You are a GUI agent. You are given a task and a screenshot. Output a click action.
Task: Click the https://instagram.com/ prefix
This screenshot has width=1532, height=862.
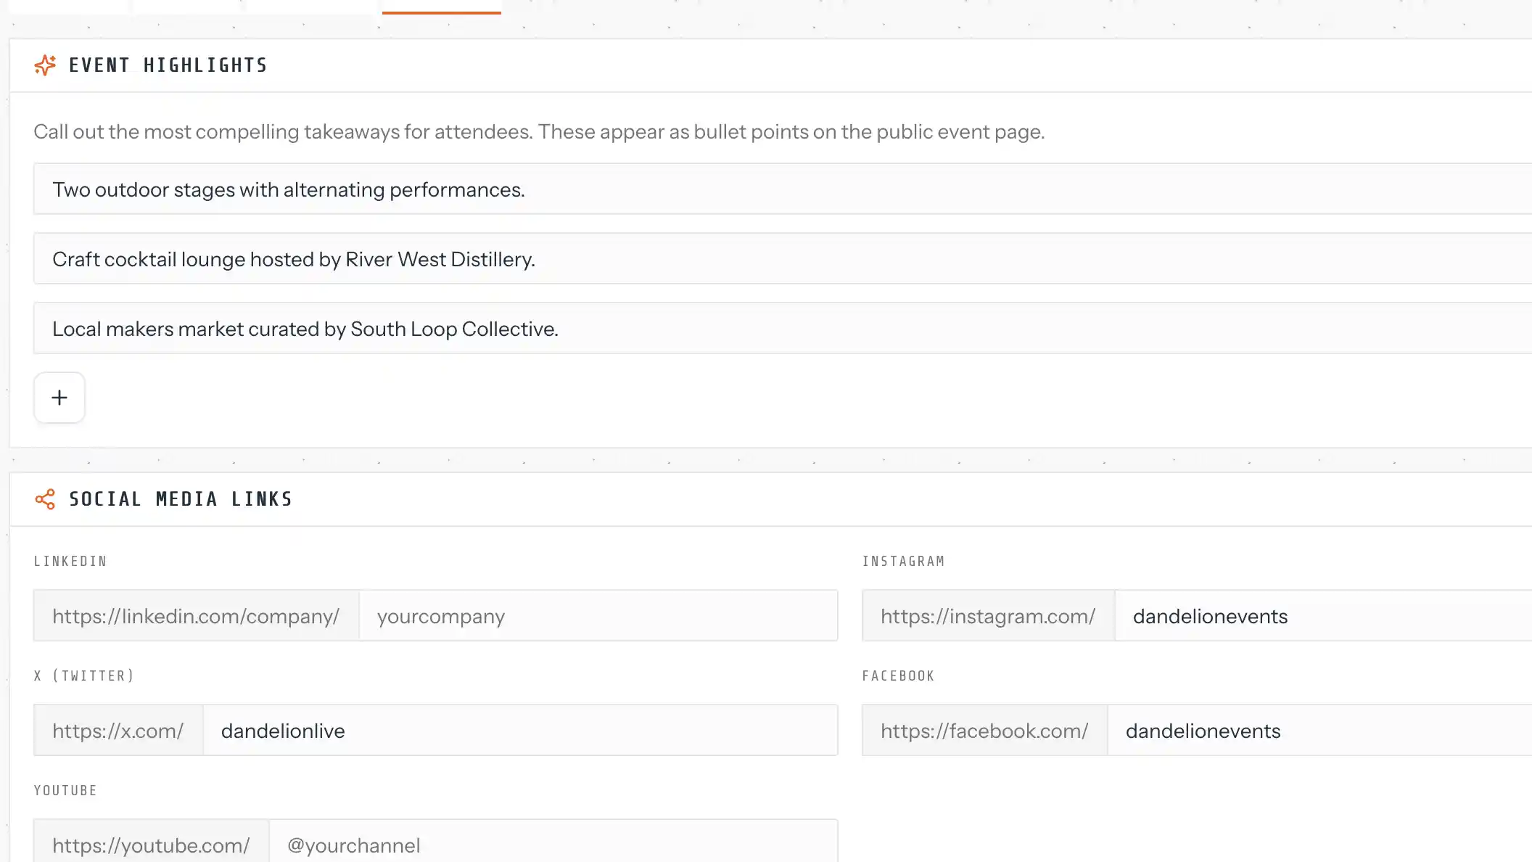point(988,616)
